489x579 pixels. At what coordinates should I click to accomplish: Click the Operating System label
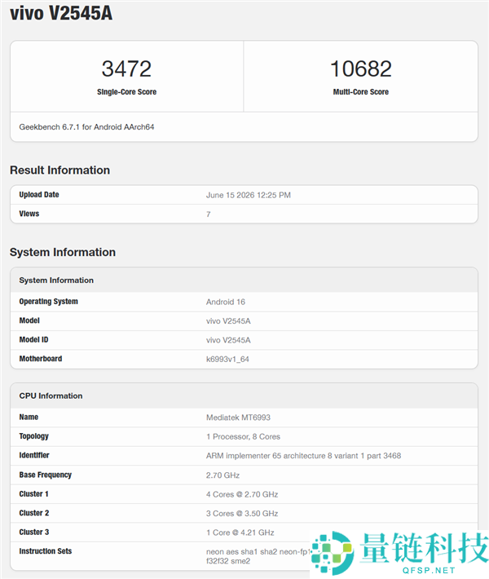(x=48, y=301)
